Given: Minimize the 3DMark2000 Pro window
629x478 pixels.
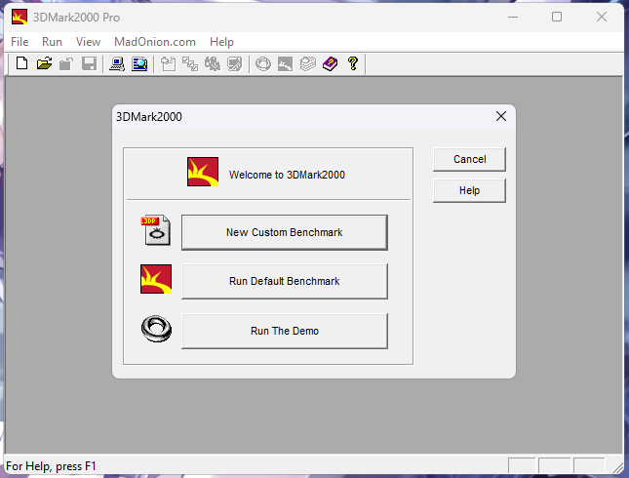Looking at the screenshot, I should coord(513,17).
